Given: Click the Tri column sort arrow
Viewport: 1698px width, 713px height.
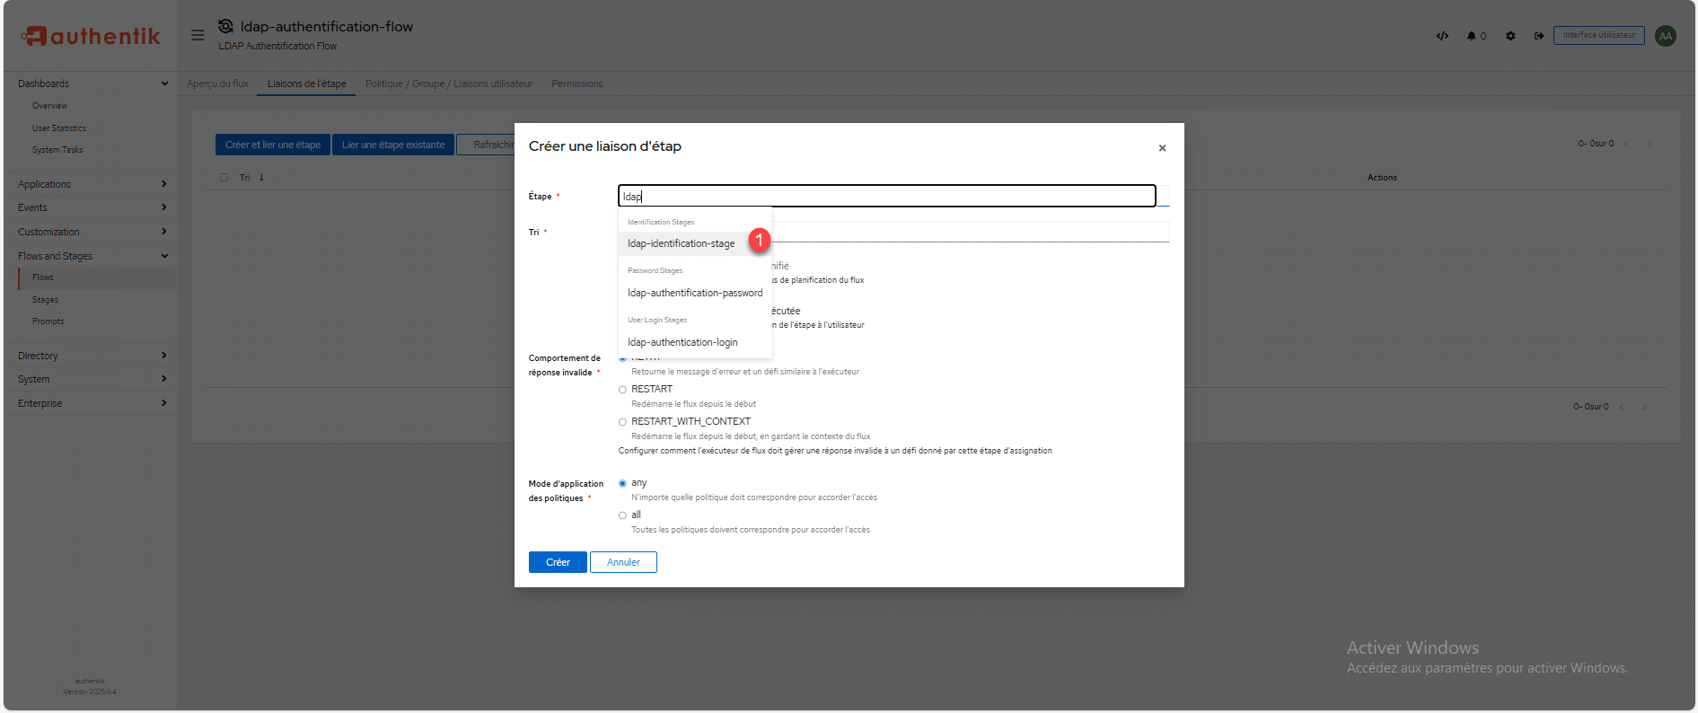Looking at the screenshot, I should tap(261, 178).
